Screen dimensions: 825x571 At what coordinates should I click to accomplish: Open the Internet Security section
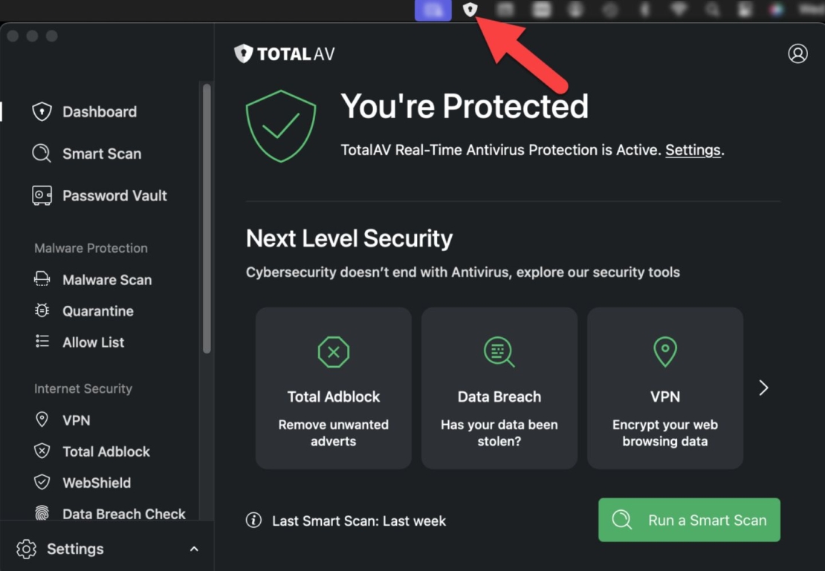click(82, 388)
